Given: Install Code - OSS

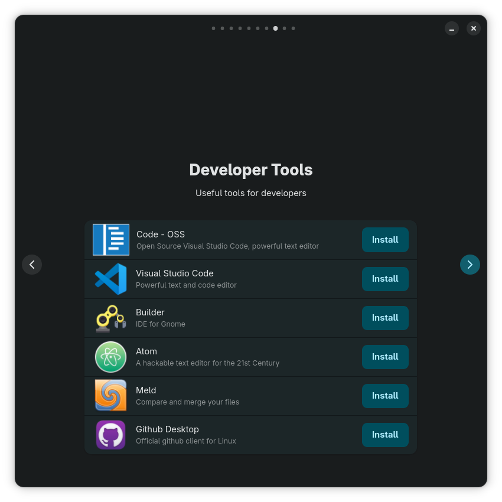Looking at the screenshot, I should [x=385, y=240].
